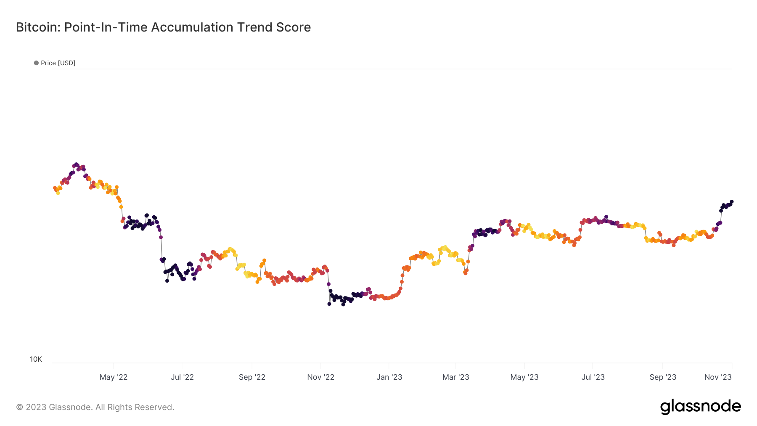Click the dark purple peak point in April '22

[76, 164]
